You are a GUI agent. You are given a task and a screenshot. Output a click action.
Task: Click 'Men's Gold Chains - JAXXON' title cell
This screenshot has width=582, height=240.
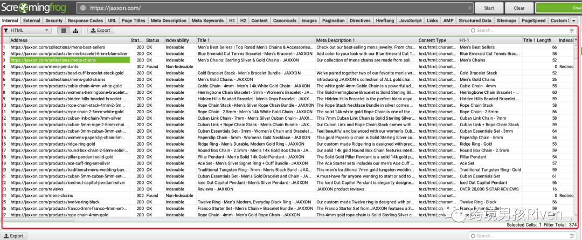click(256, 79)
